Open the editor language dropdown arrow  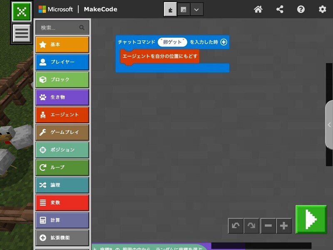[x=197, y=9]
